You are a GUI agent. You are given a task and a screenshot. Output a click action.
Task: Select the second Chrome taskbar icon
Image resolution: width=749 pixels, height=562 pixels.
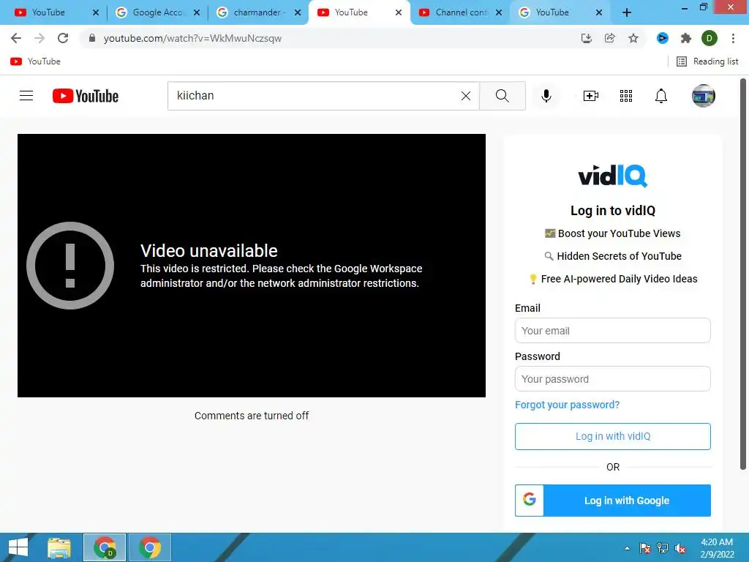(x=149, y=547)
